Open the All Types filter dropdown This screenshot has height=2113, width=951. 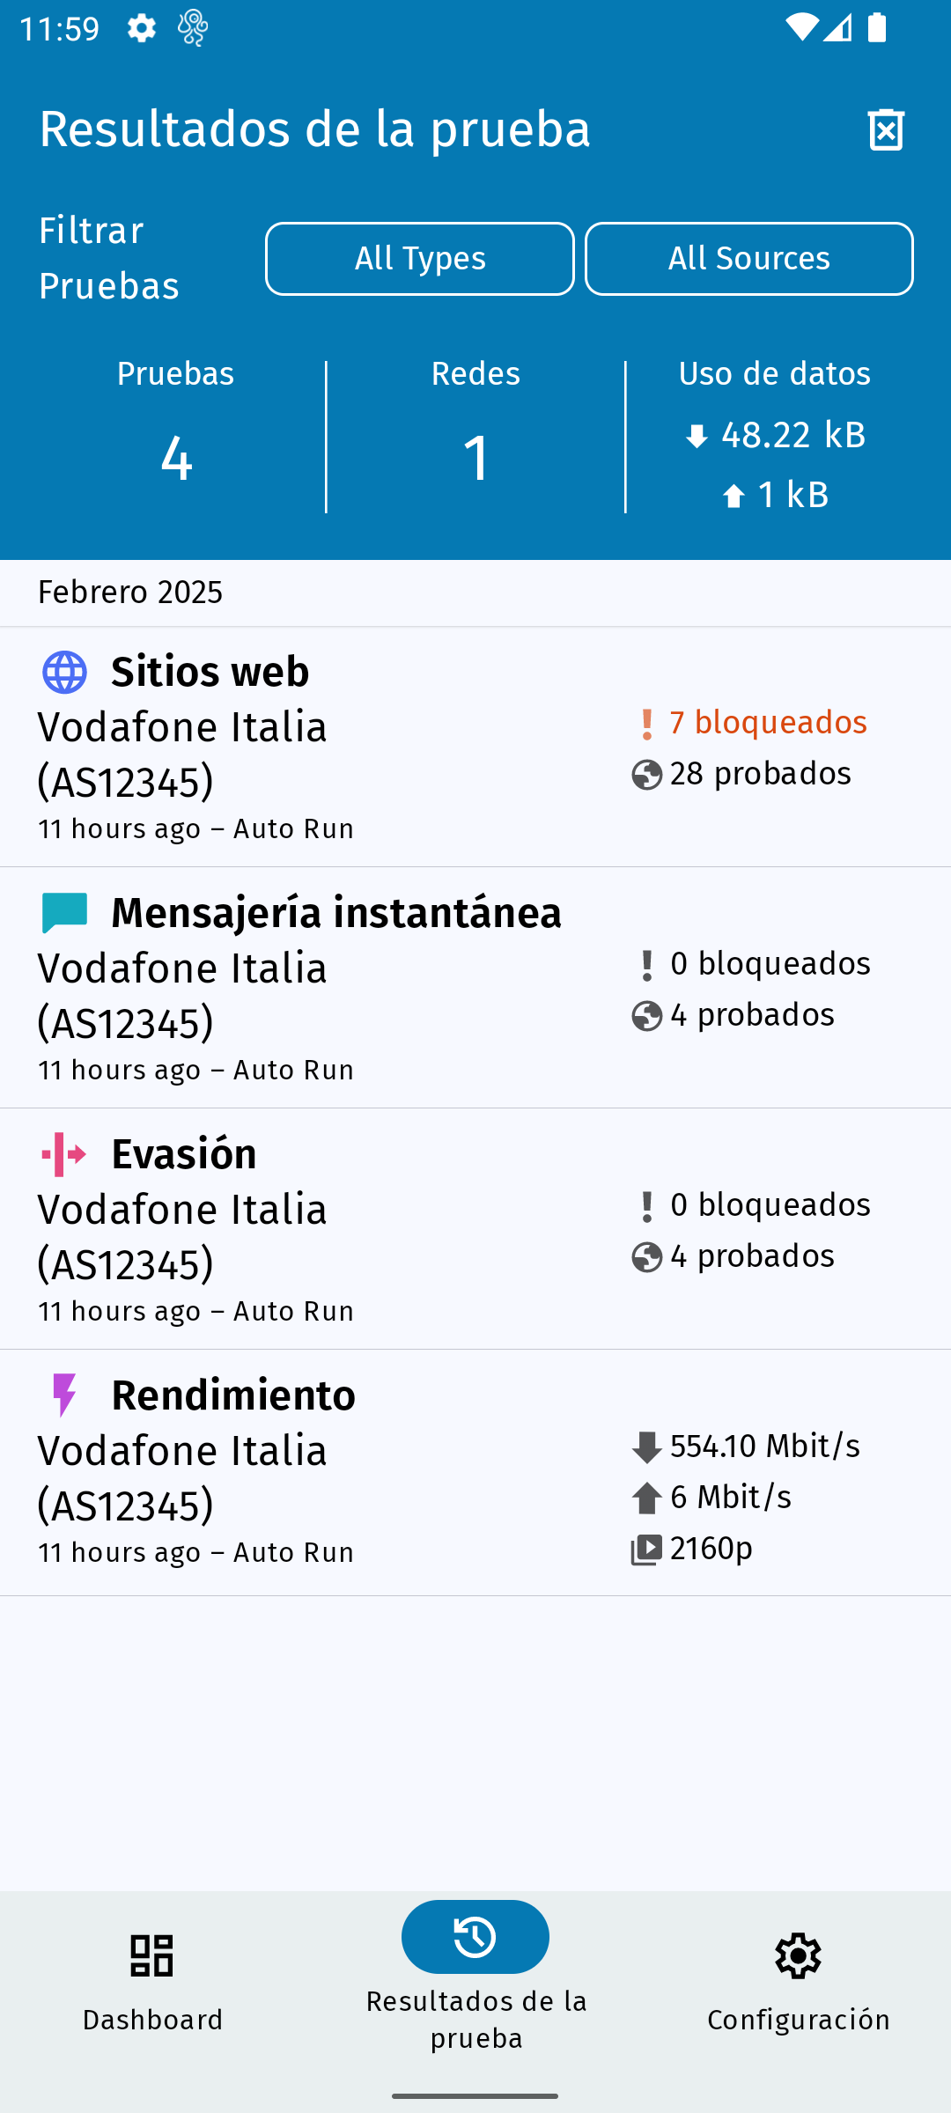click(420, 259)
